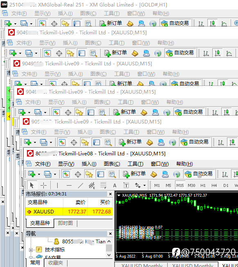Toggle 自动交易 in XM Global window

tap(175, 23)
